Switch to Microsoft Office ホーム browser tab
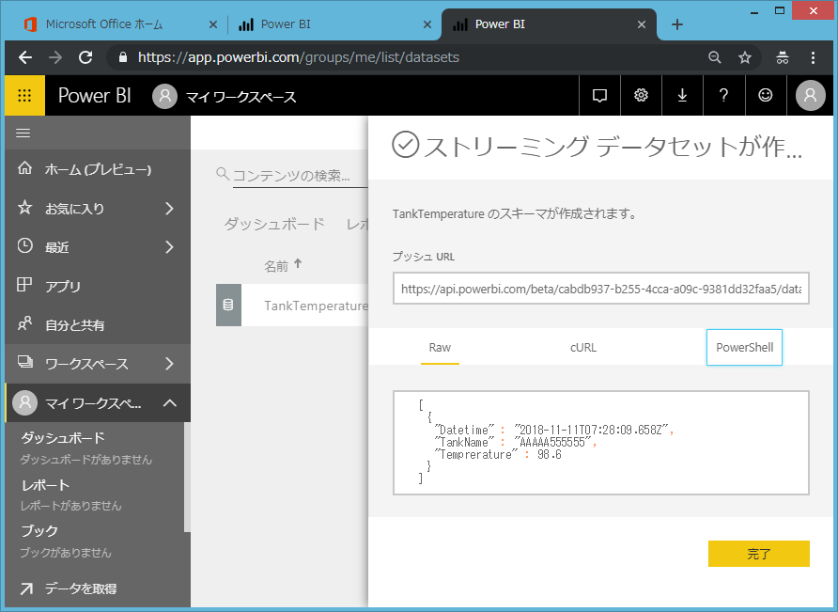The width and height of the screenshot is (838, 612). [104, 24]
